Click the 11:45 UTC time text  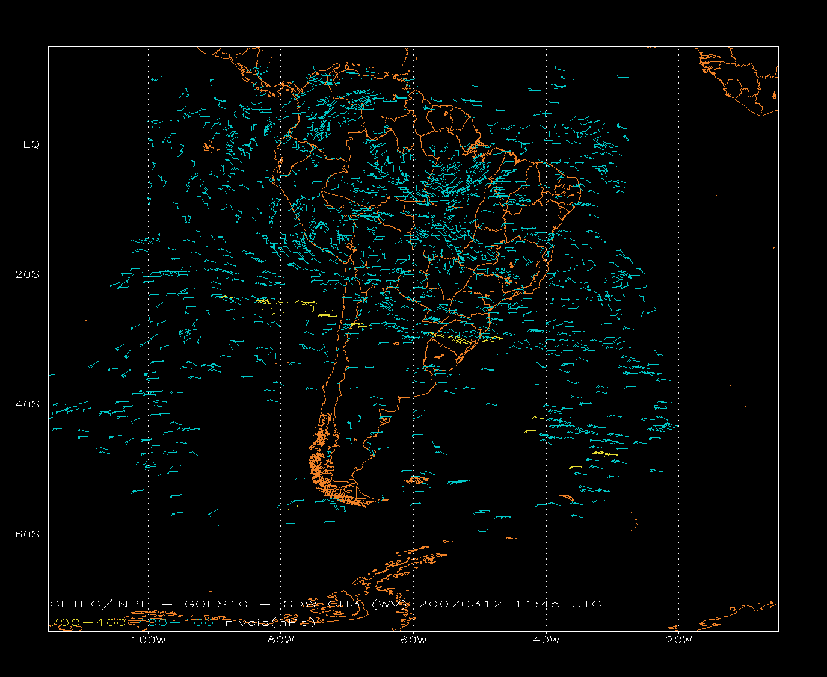[558, 604]
